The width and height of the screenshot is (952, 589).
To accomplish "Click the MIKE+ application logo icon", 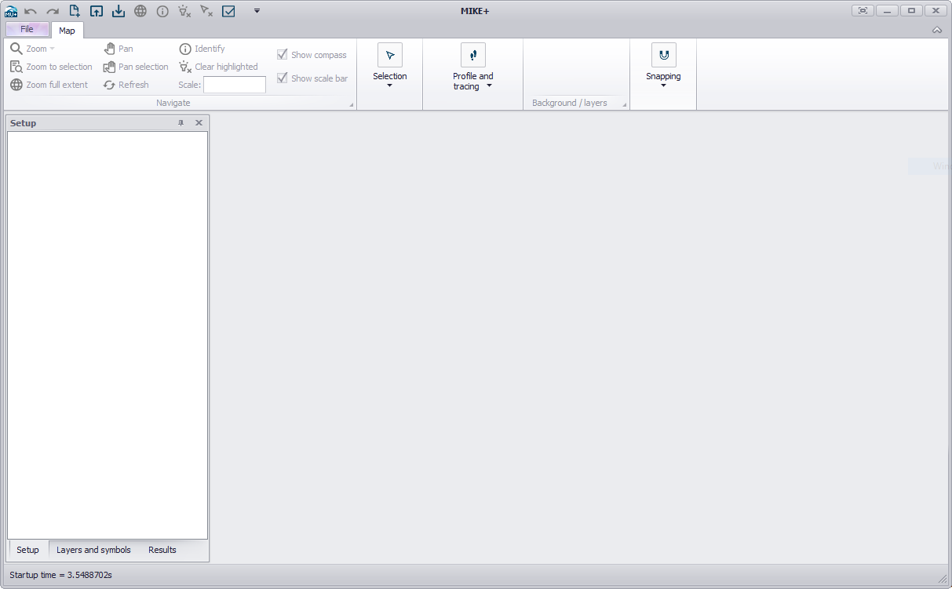I will 11,11.
